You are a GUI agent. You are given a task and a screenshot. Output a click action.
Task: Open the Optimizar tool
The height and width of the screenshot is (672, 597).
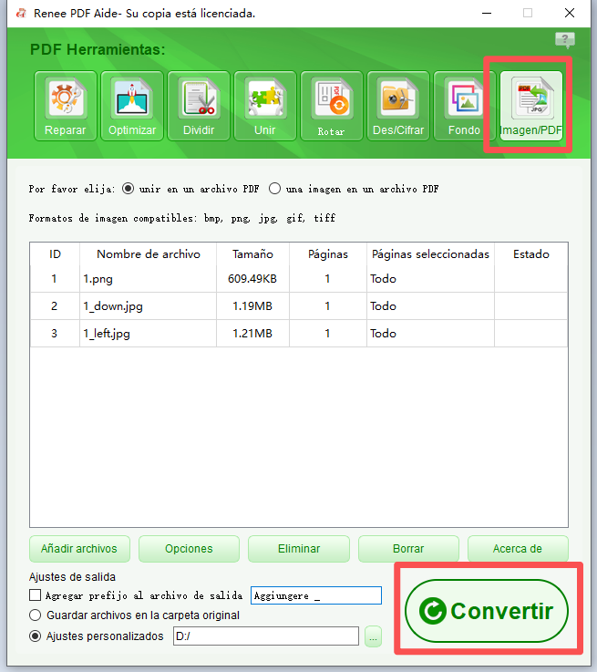click(x=132, y=106)
